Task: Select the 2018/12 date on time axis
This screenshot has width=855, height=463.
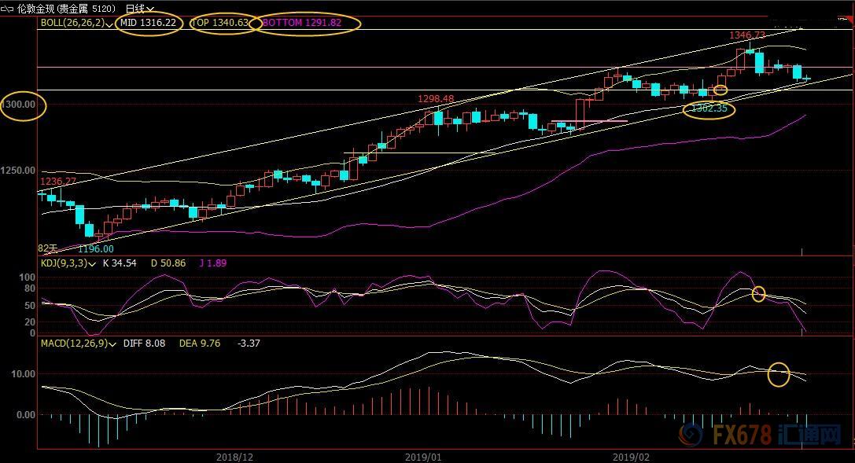Action: (x=234, y=456)
